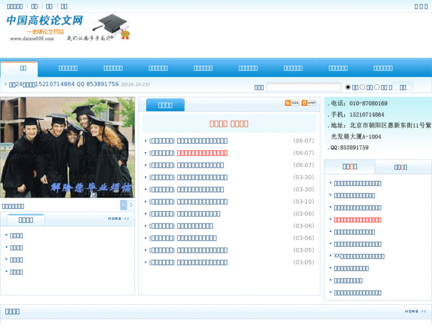Click the orange RSS feed icon

(x=292, y=103)
